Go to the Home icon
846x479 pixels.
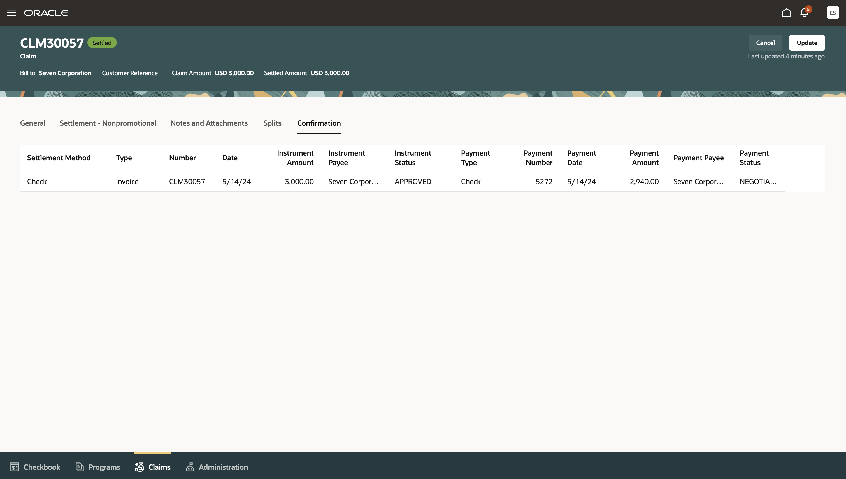(x=786, y=13)
